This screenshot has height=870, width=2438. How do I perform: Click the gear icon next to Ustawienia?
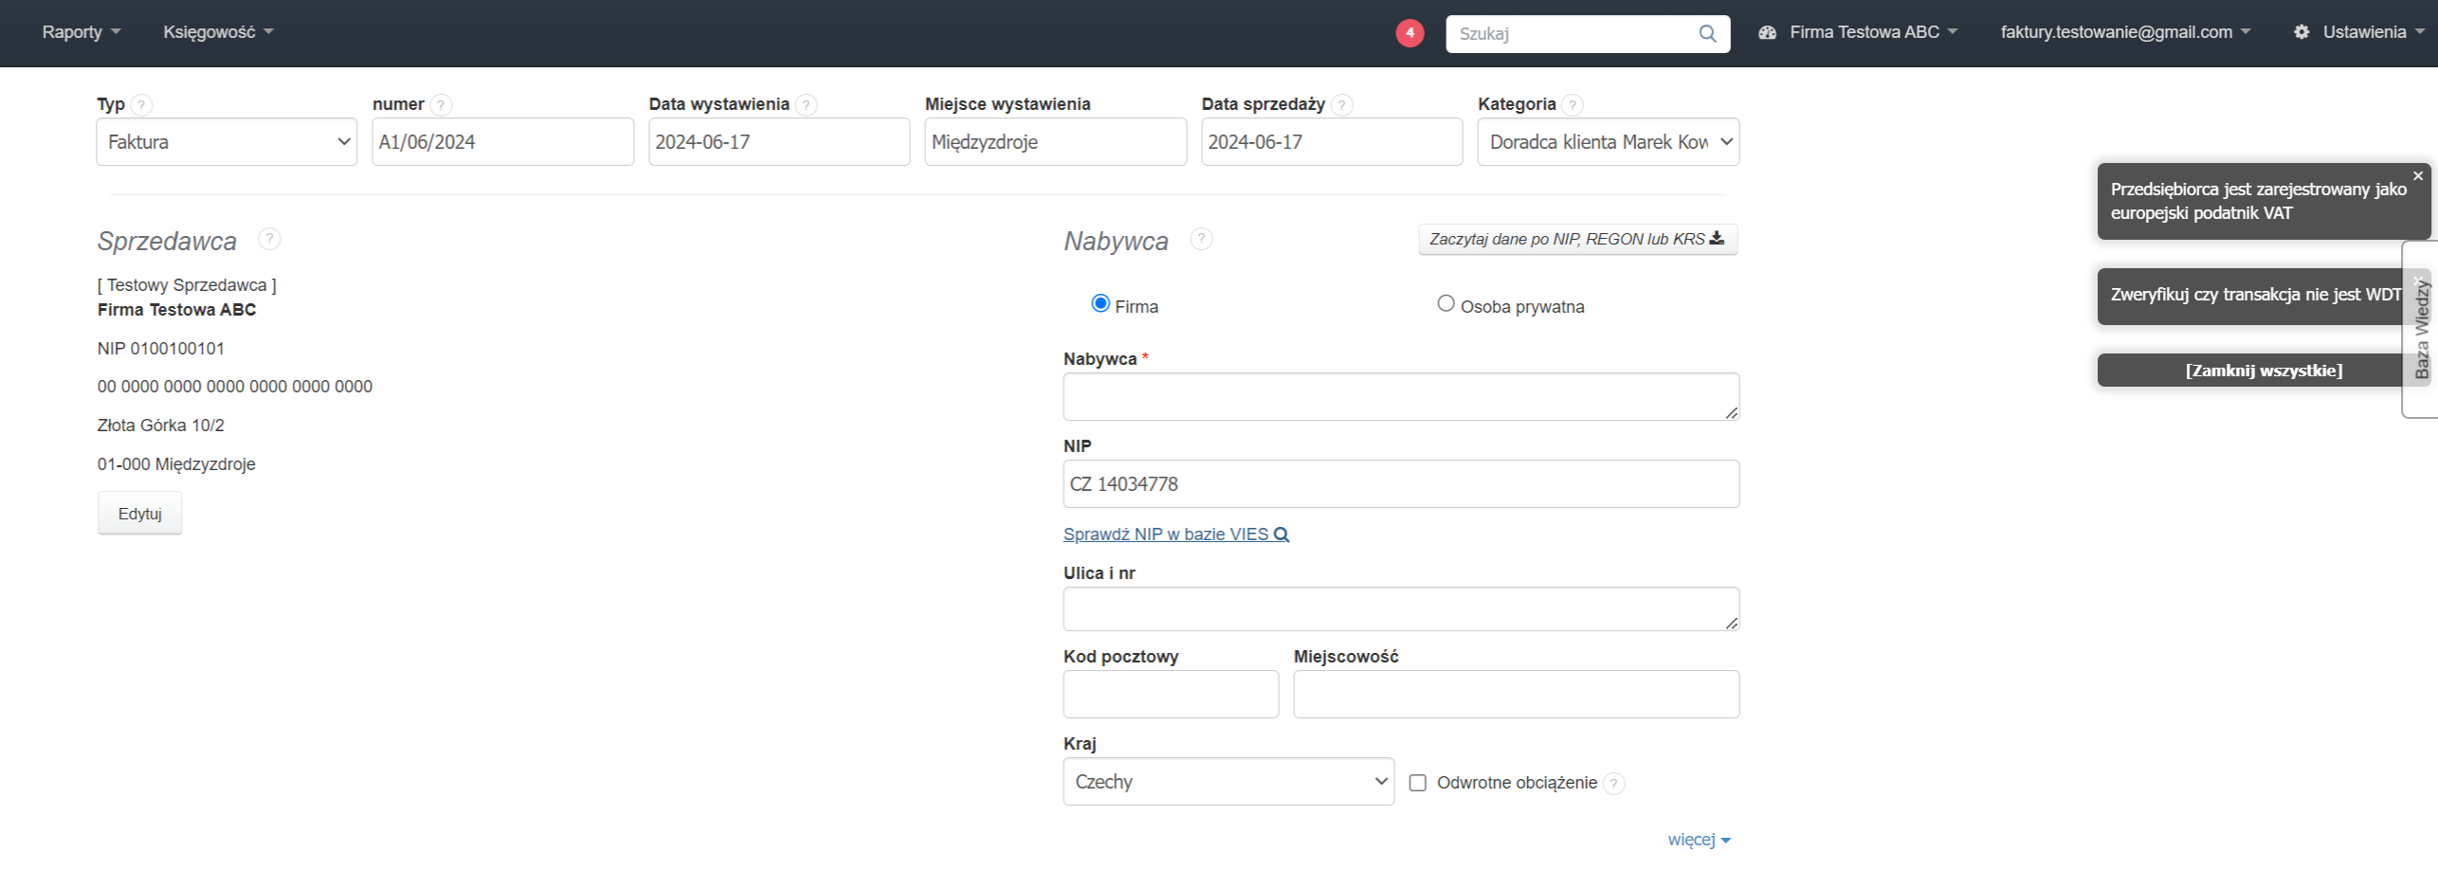2302,32
